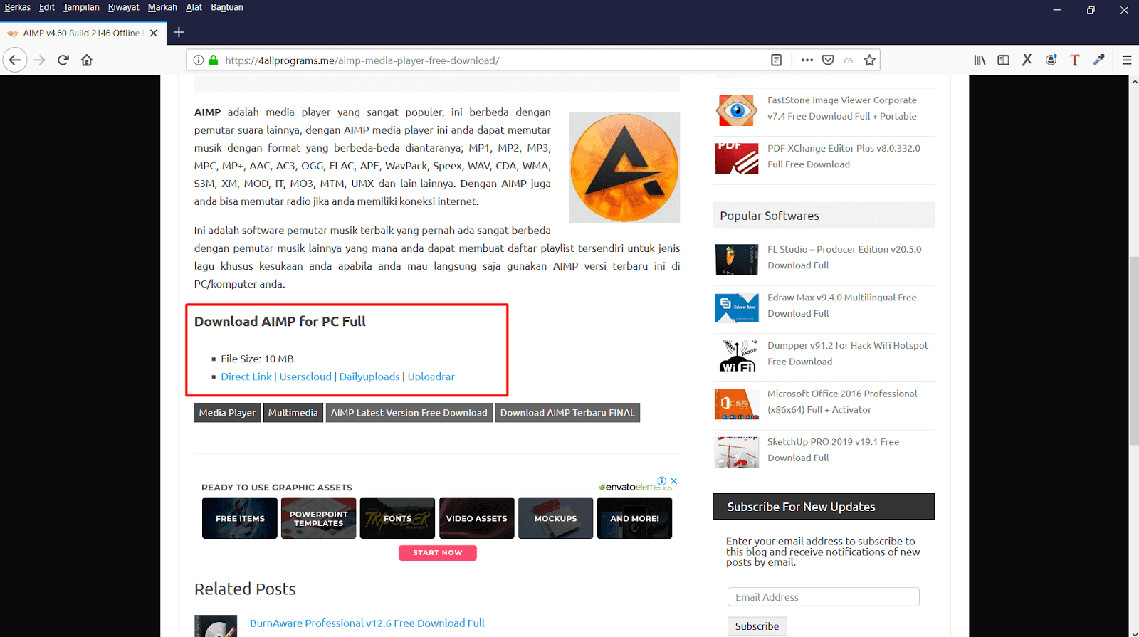This screenshot has width=1139, height=637.
Task: Open the Riwayat menu
Action: coord(124,7)
